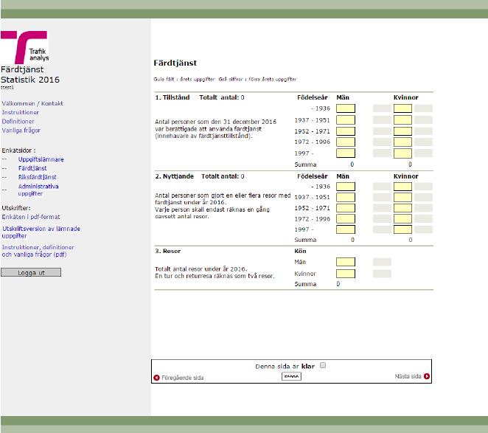Open Administrativa uppgifter page

(x=38, y=190)
